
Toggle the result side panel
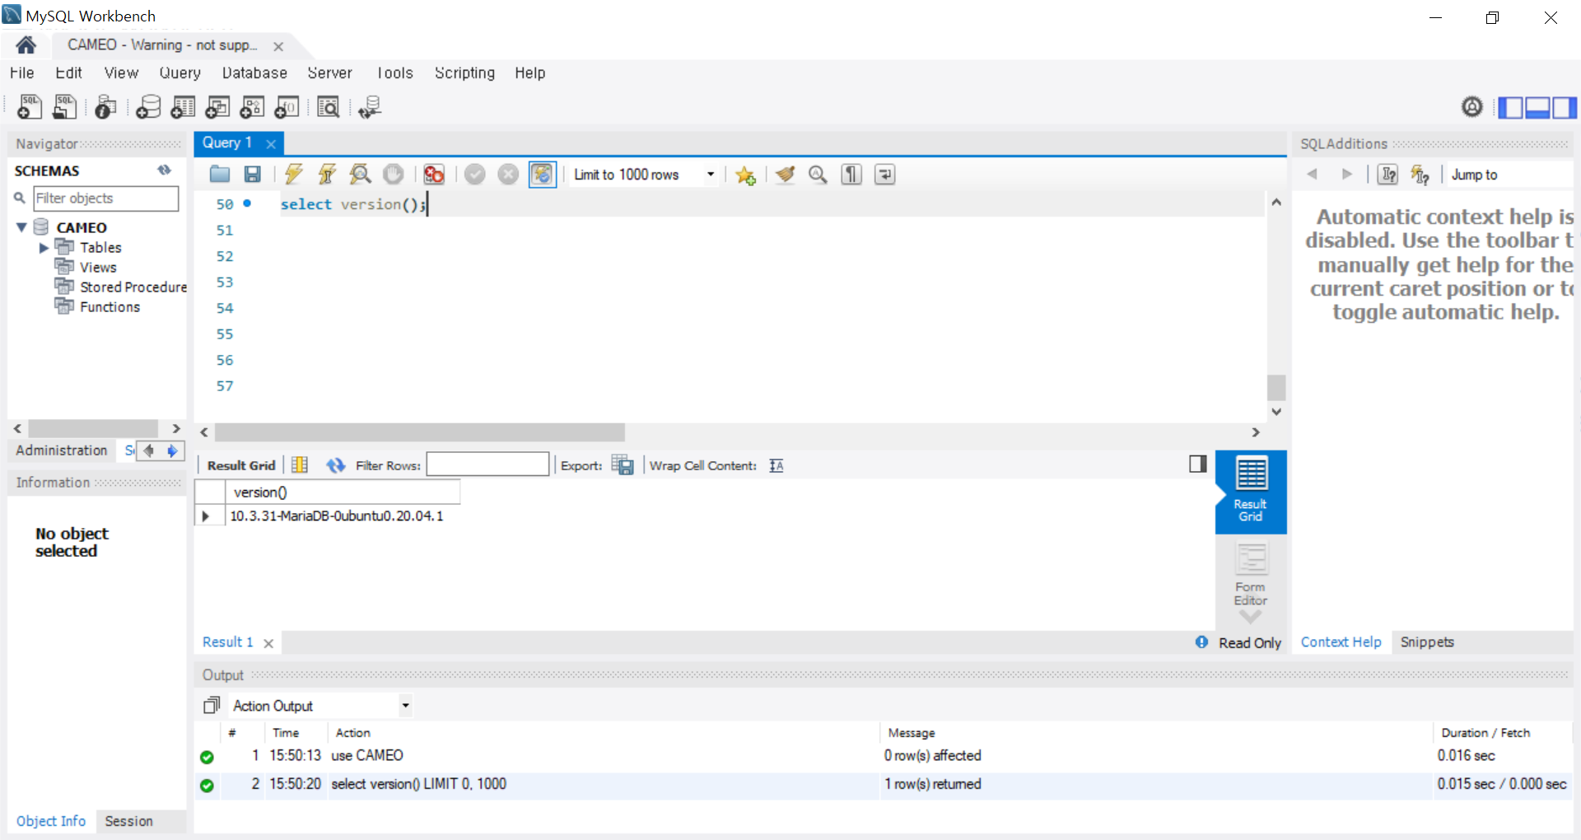tap(1198, 464)
